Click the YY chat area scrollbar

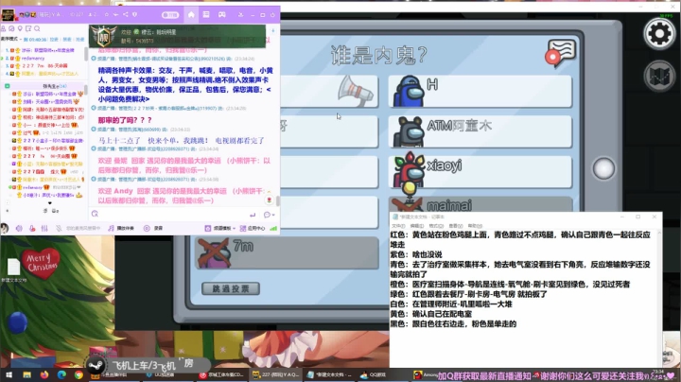pos(278,201)
